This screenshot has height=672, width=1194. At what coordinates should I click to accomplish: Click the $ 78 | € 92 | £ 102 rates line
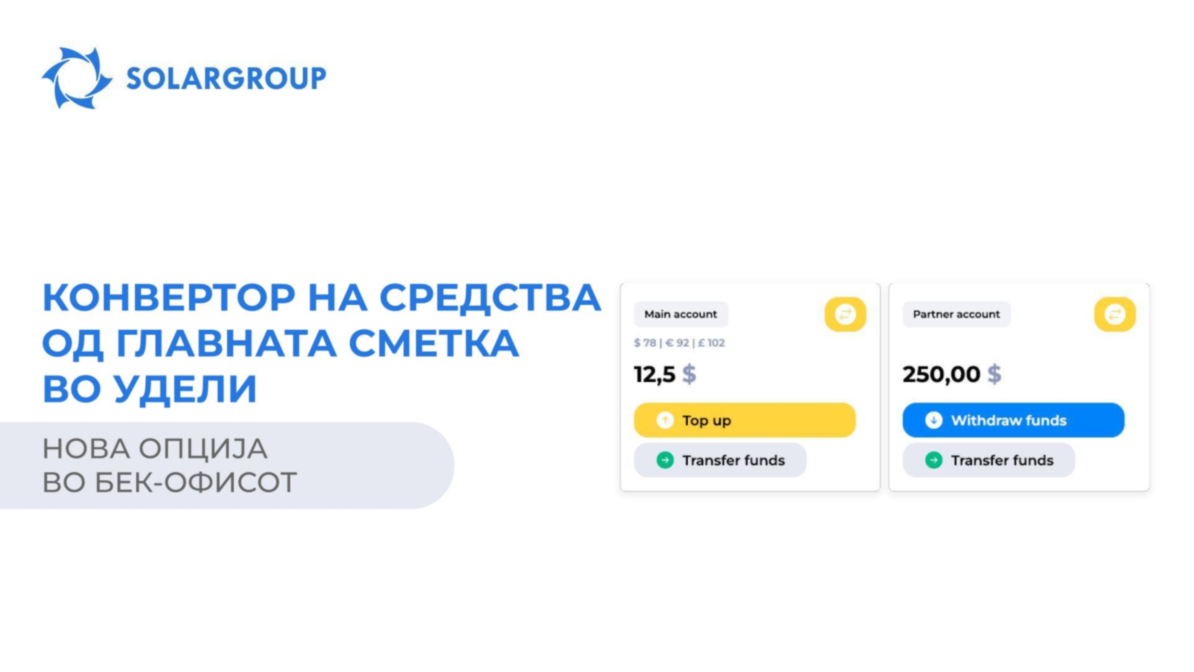tap(679, 343)
